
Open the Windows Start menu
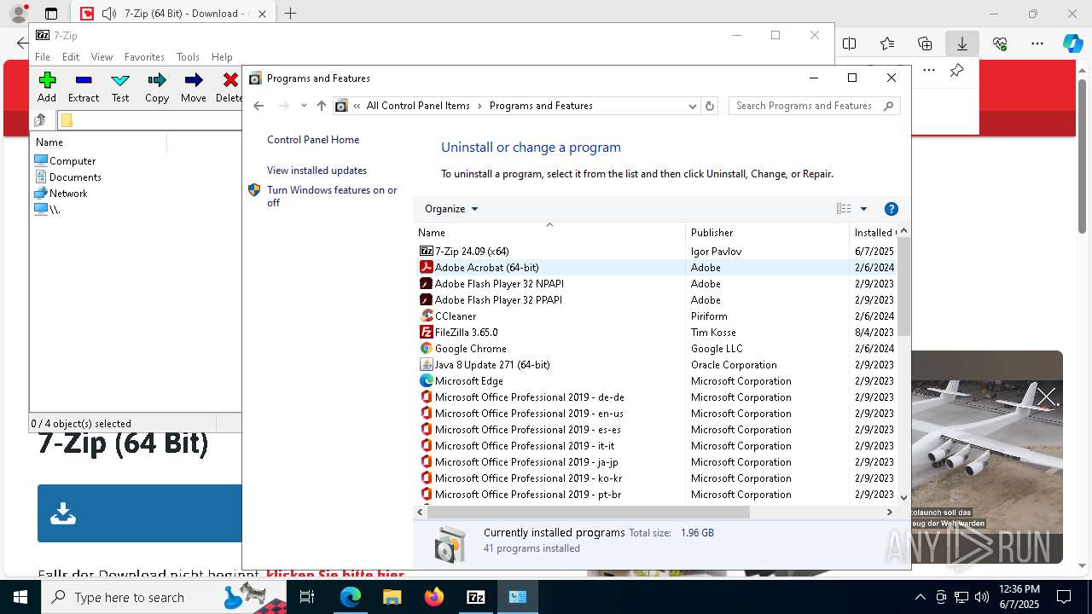tap(20, 597)
